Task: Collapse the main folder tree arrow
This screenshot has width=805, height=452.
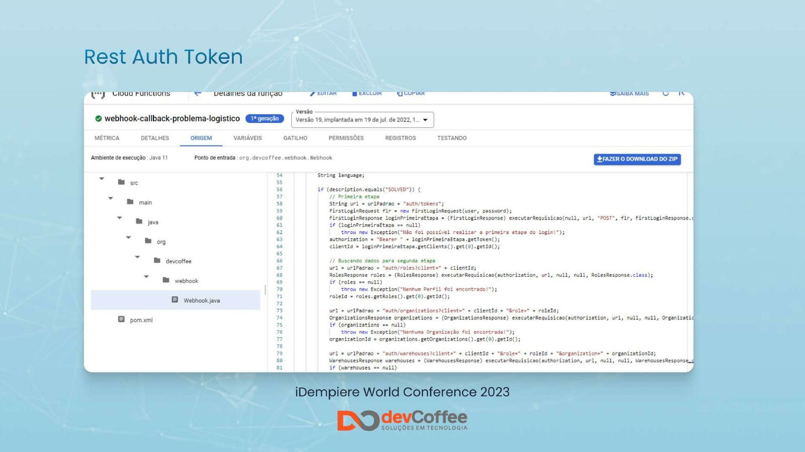Action: [111, 198]
